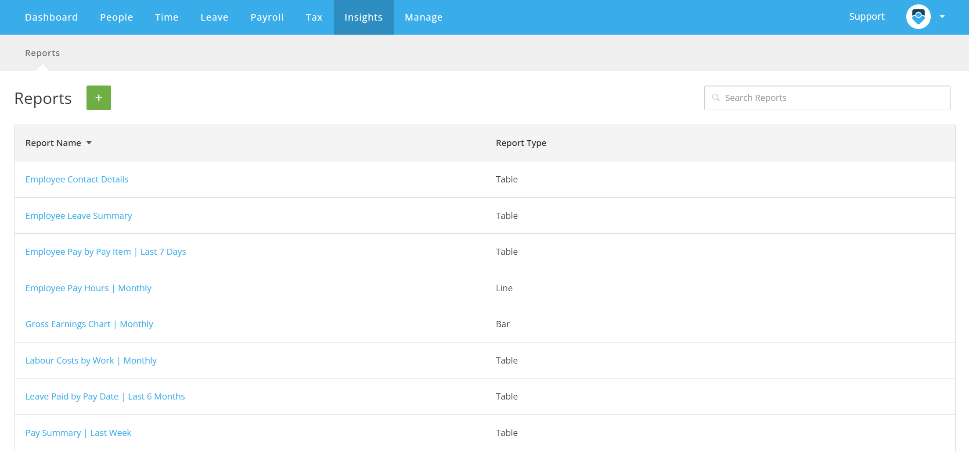
Task: Open Employee Leave Summary report
Action: (79, 216)
